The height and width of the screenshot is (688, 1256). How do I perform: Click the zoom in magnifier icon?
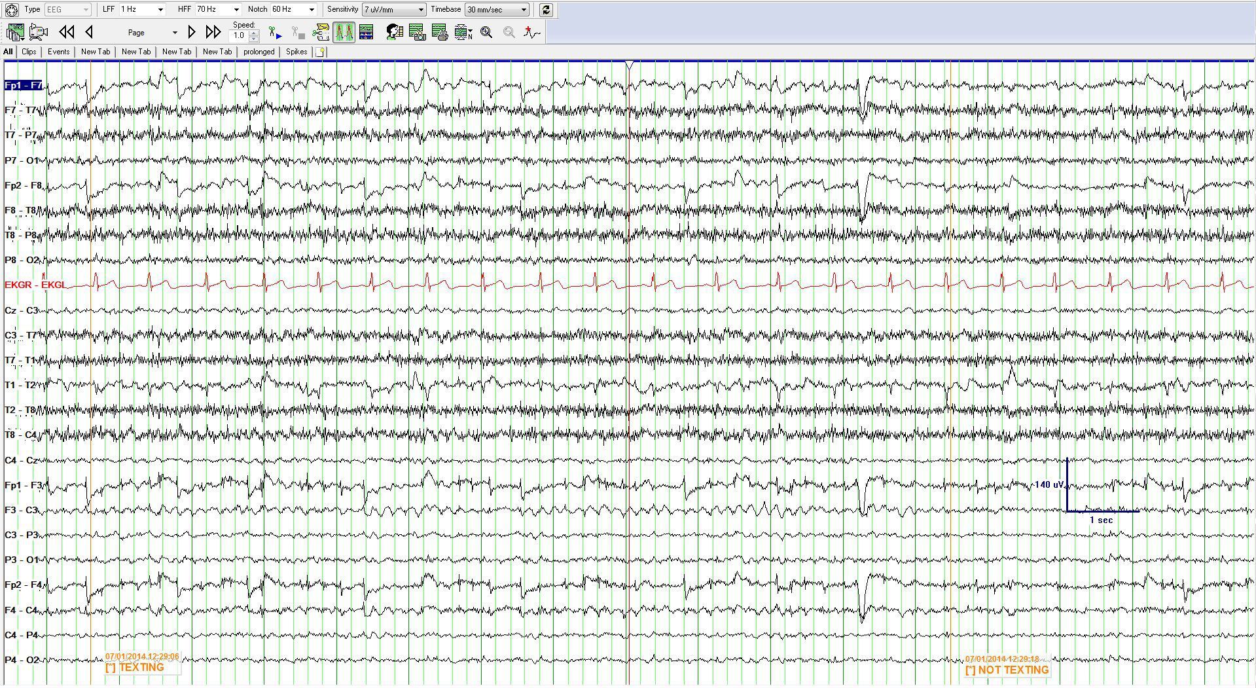click(486, 32)
